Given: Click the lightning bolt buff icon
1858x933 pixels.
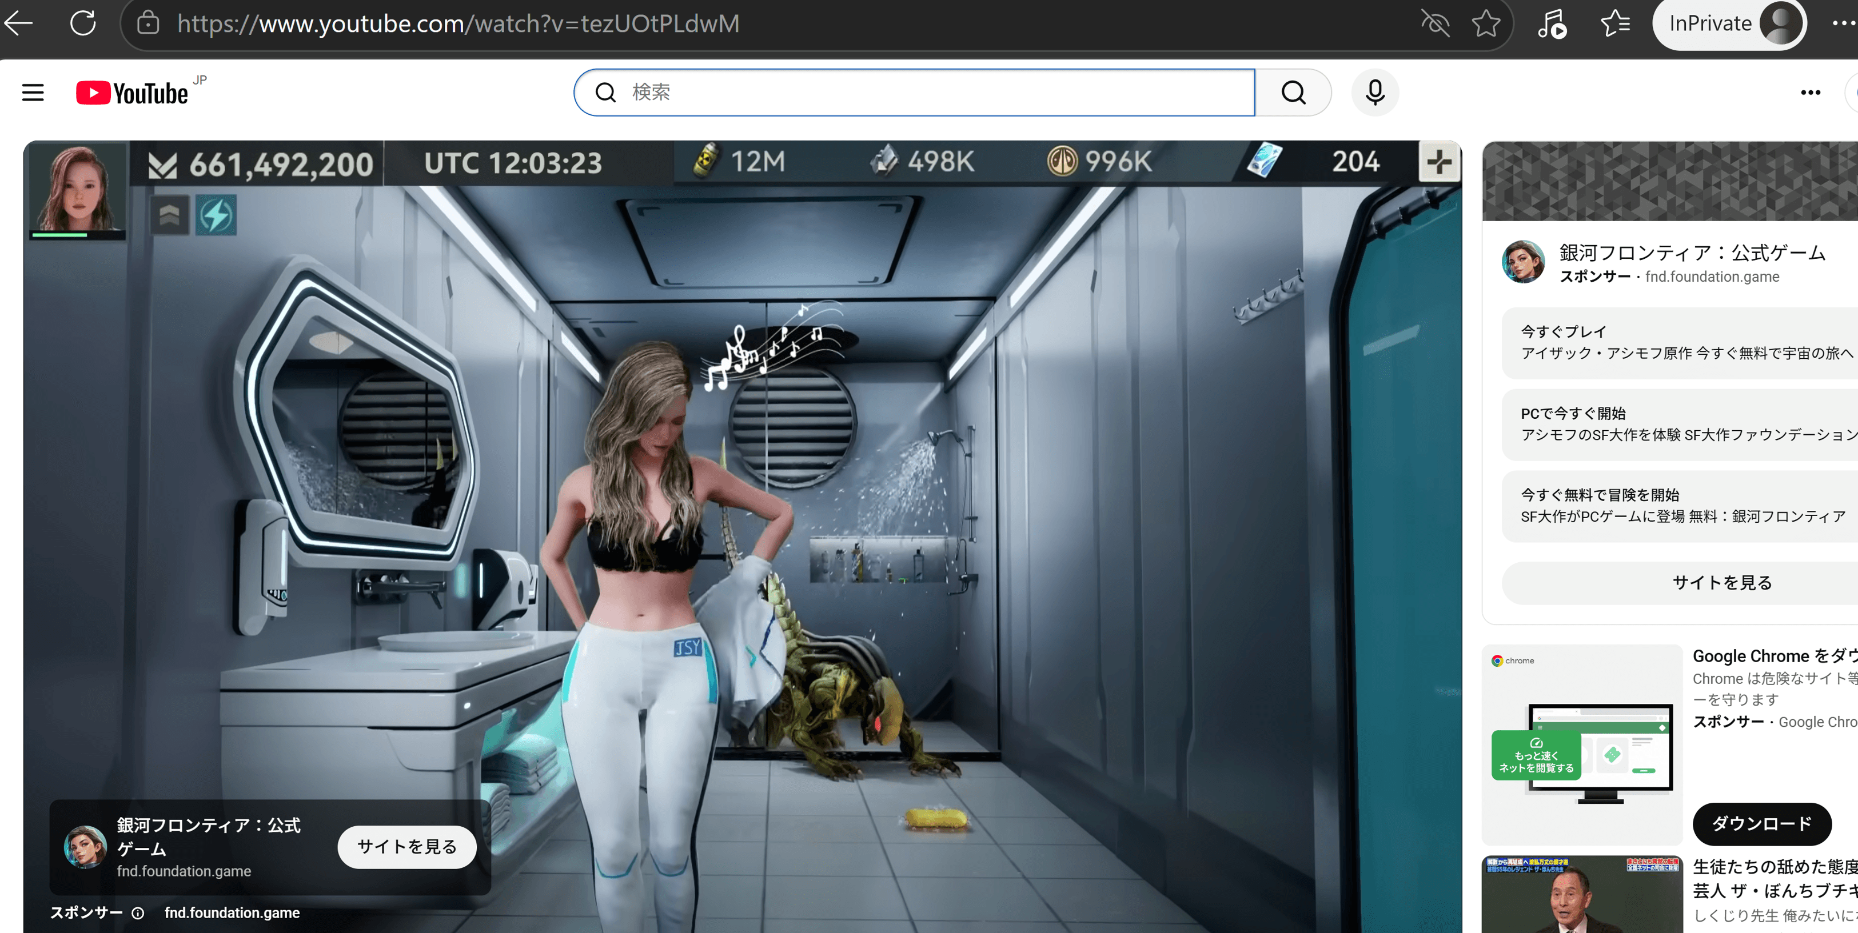Looking at the screenshot, I should click(216, 215).
